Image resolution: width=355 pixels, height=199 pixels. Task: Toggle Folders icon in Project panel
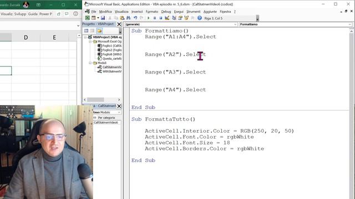point(99,31)
